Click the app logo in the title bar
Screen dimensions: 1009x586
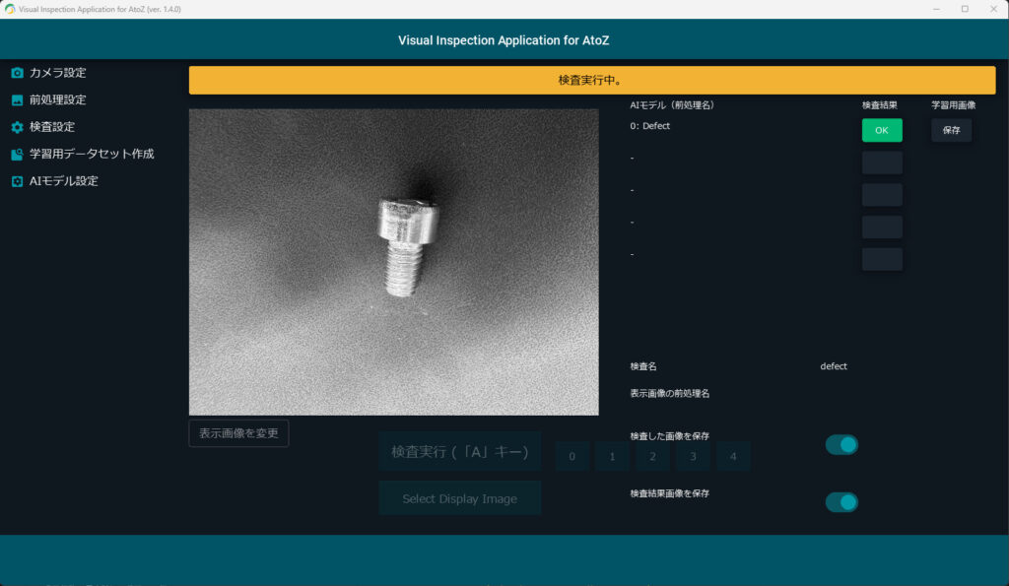tap(9, 9)
